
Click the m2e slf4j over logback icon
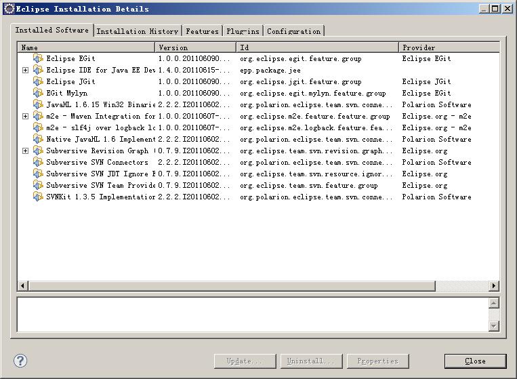coord(38,127)
